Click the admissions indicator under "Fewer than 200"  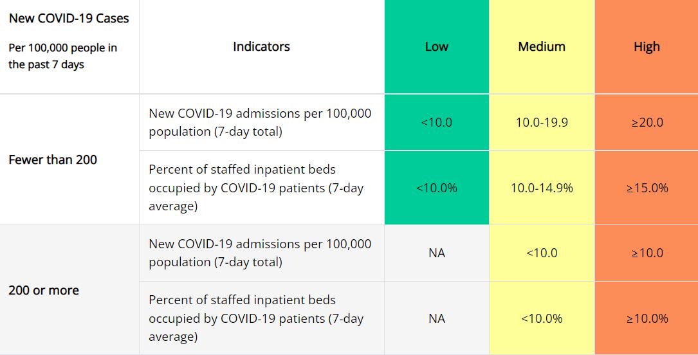[x=260, y=122]
